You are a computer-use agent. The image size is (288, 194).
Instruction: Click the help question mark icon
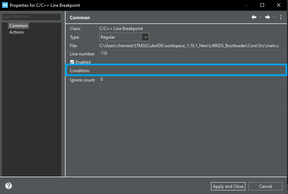(x=9, y=186)
